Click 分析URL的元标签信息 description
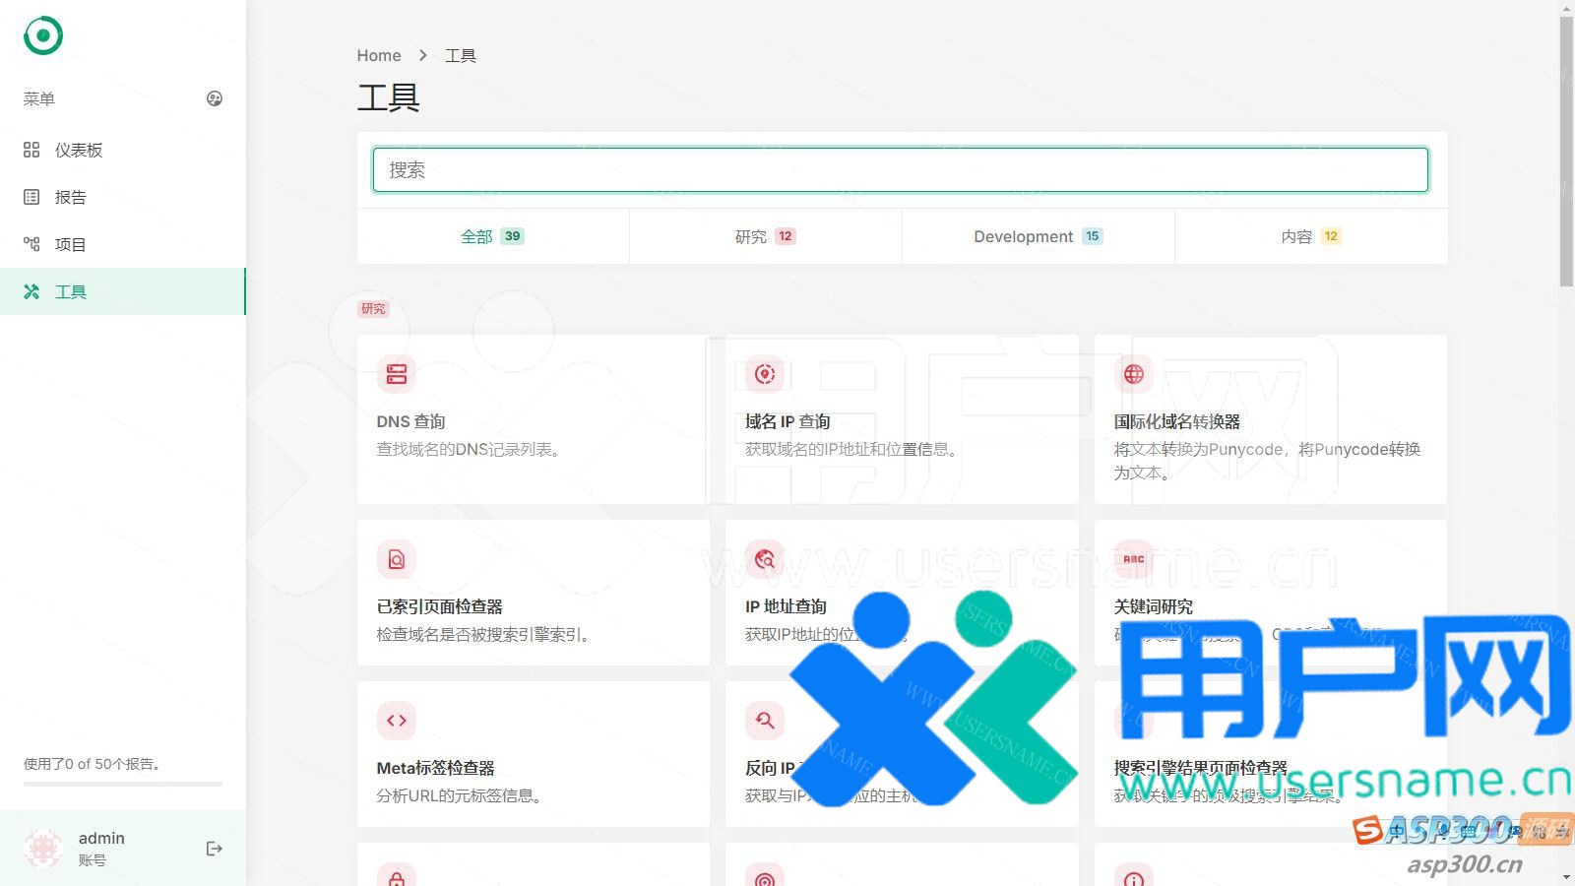 [x=460, y=796]
